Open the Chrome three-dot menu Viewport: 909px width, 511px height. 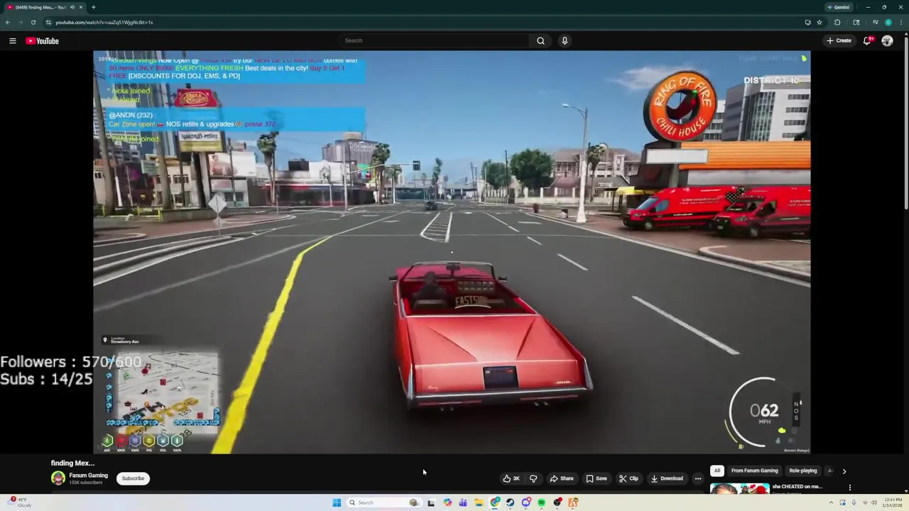[900, 22]
